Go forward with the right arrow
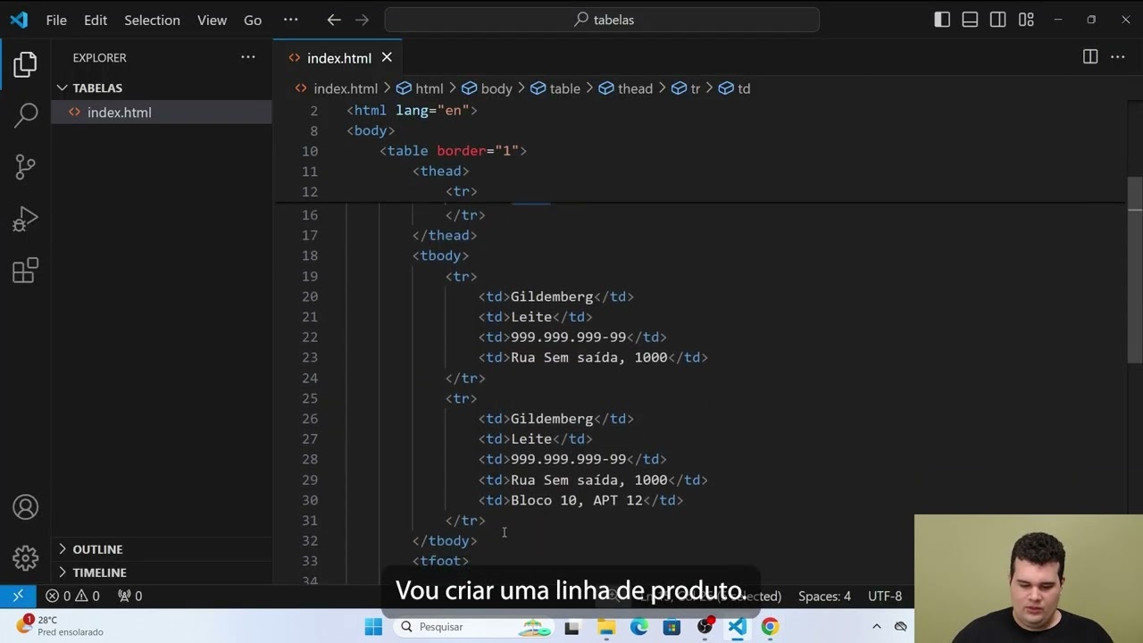Viewport: 1143px width, 643px height. coord(362,20)
